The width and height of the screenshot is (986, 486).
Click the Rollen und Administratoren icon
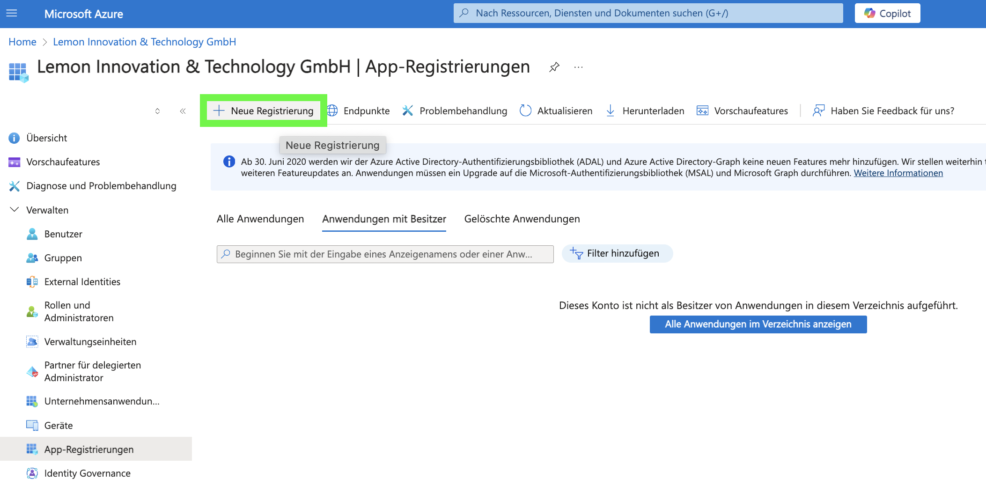click(32, 311)
